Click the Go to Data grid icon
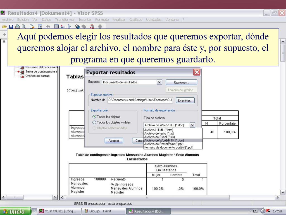Viewport: 286px width, 215px height. [56, 27]
